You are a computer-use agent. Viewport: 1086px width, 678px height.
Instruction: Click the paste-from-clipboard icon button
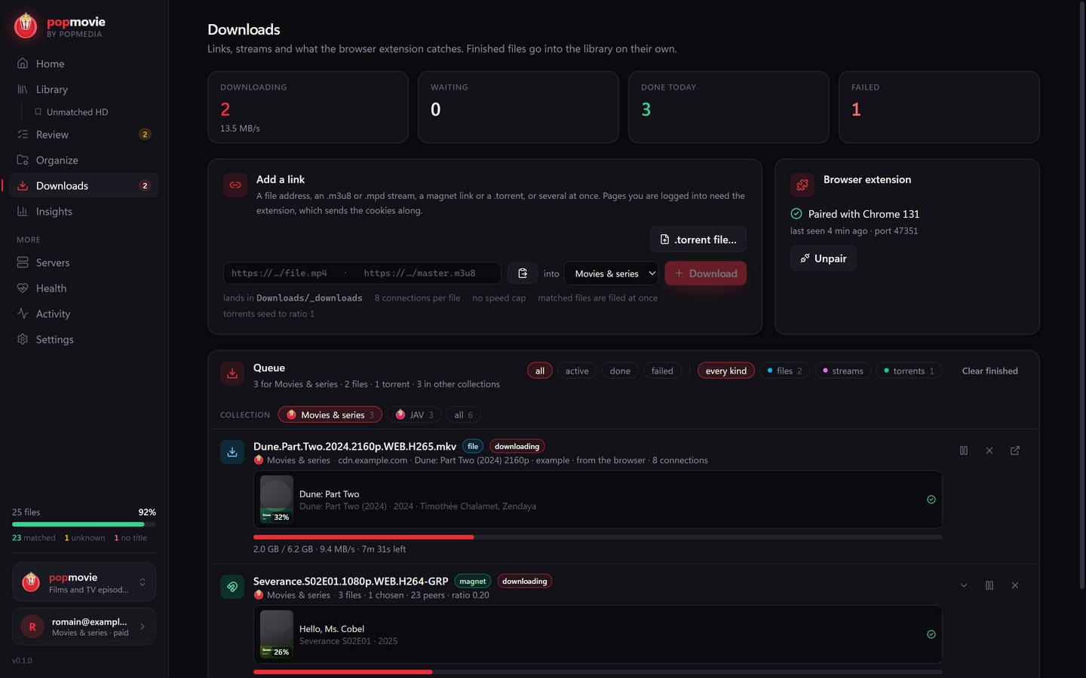pos(522,273)
